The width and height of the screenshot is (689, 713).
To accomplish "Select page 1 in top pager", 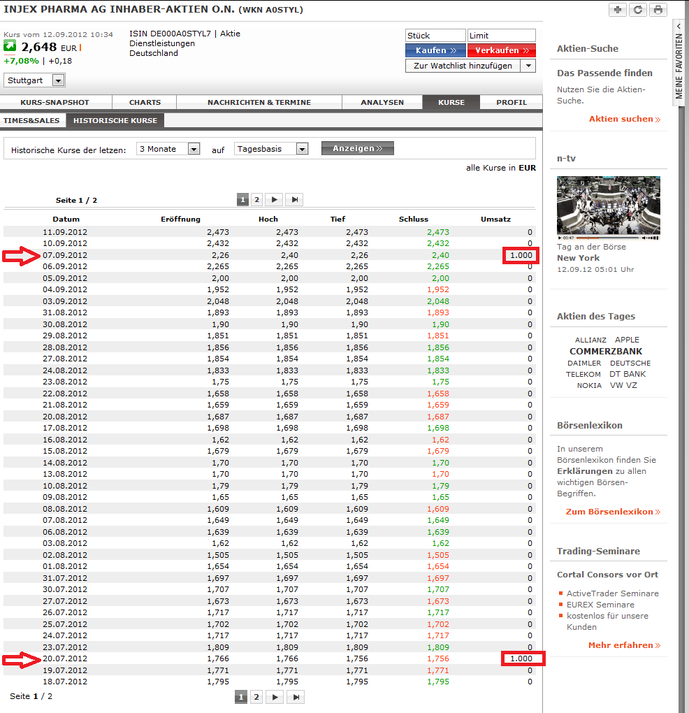I will pyautogui.click(x=242, y=200).
